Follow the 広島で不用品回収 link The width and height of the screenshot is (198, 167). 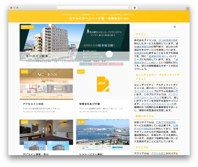point(166,122)
